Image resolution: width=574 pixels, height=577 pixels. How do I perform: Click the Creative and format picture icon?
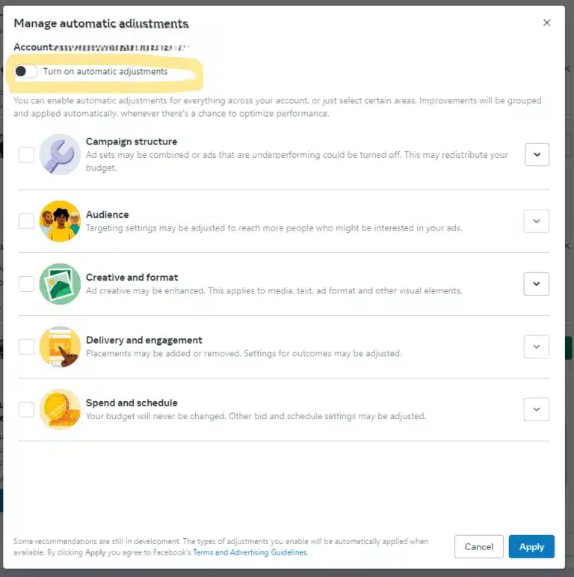[x=60, y=284]
